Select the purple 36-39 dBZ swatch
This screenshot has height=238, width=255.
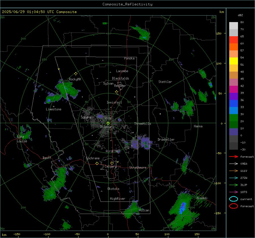click(x=233, y=96)
